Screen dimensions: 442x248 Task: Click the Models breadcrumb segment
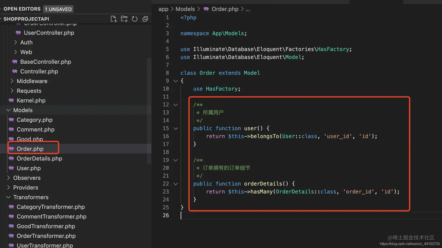pos(185,9)
